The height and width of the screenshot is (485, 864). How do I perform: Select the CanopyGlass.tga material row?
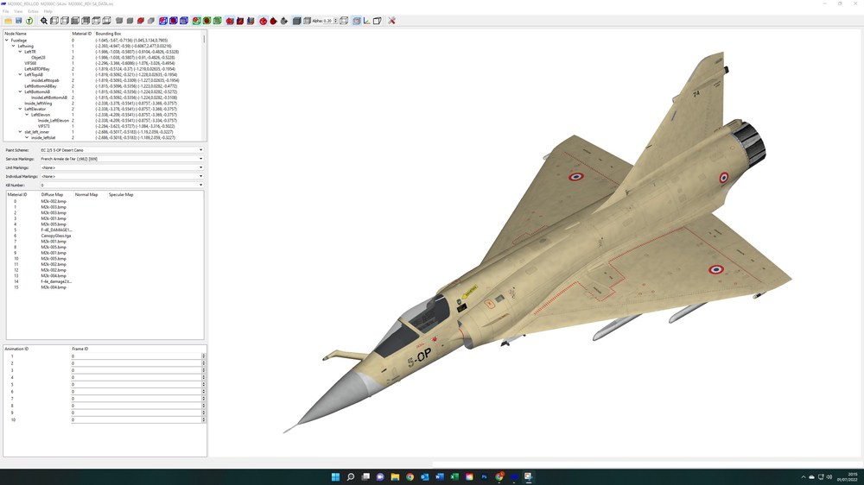click(55, 236)
